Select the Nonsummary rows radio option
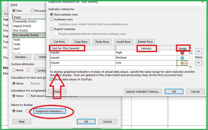208x130 pixels. [52, 15]
